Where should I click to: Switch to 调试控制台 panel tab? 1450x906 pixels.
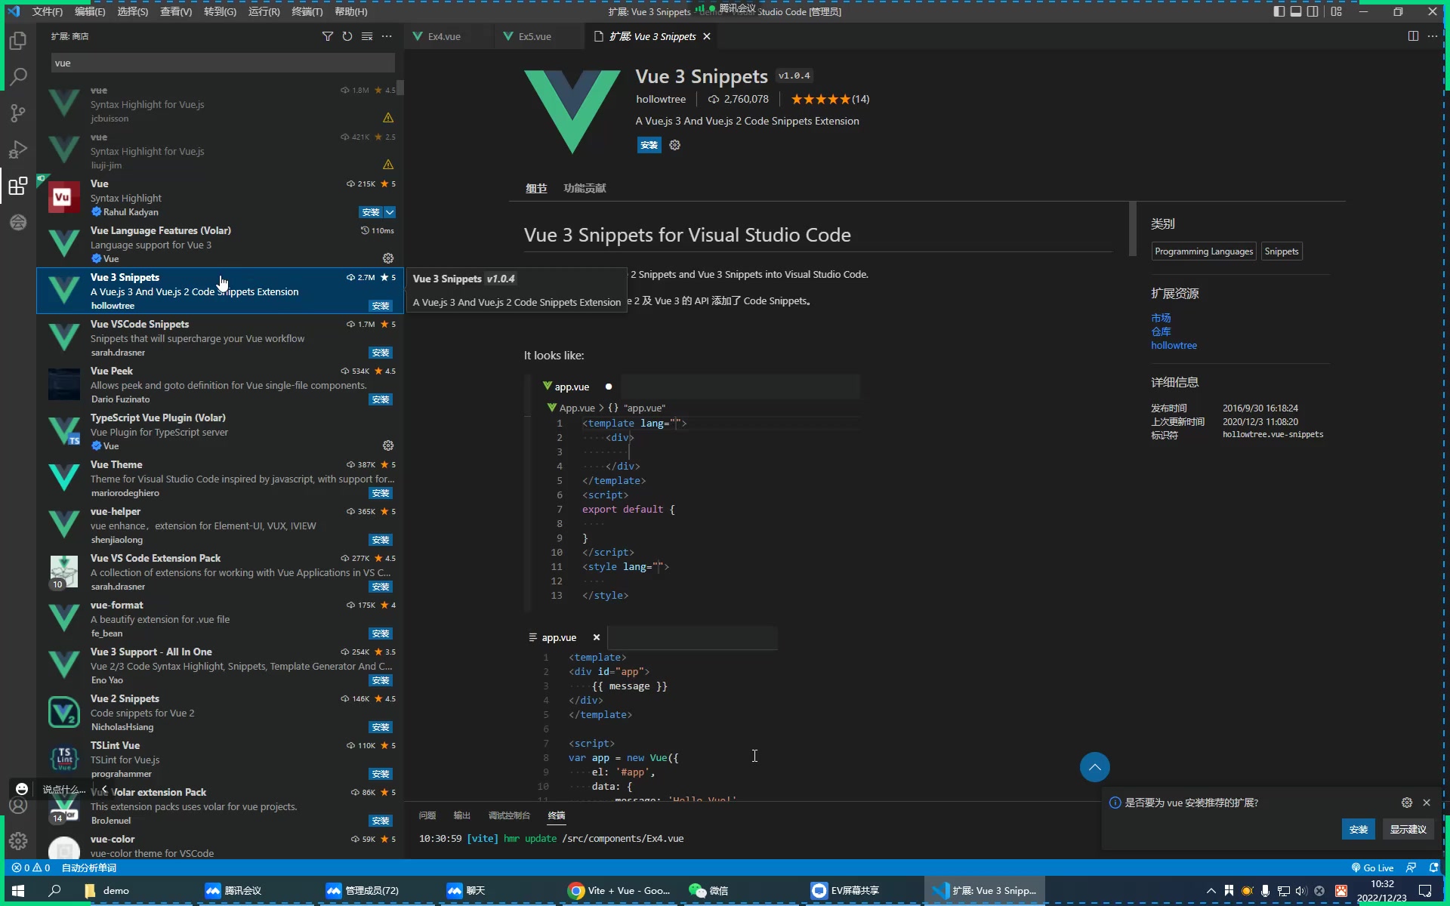click(x=509, y=815)
